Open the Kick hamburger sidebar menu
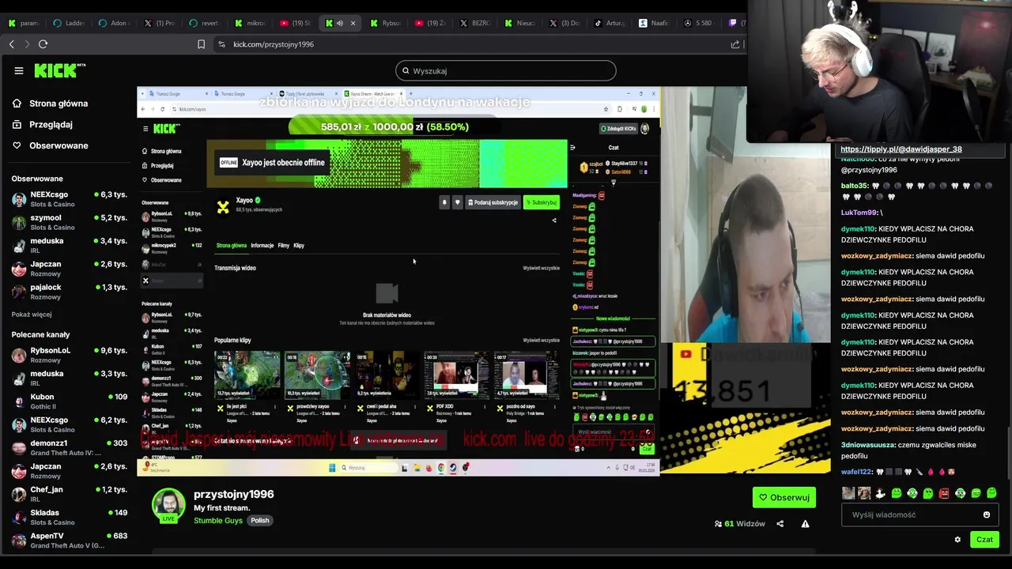1012x569 pixels. pyautogui.click(x=19, y=70)
